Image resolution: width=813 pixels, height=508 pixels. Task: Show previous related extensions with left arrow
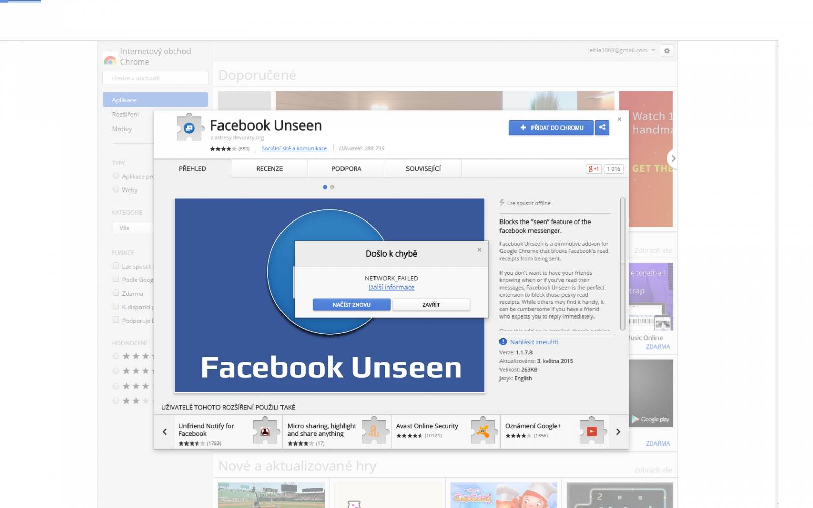point(164,432)
